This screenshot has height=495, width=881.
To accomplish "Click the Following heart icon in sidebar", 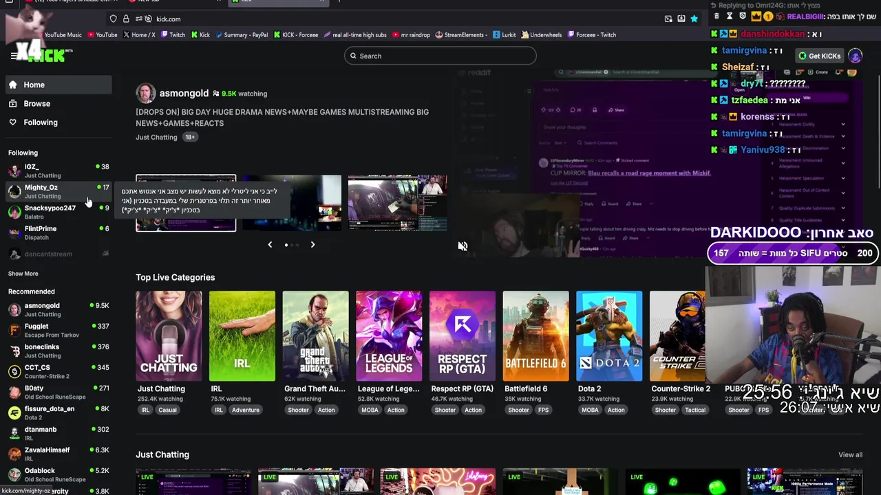I will point(12,122).
